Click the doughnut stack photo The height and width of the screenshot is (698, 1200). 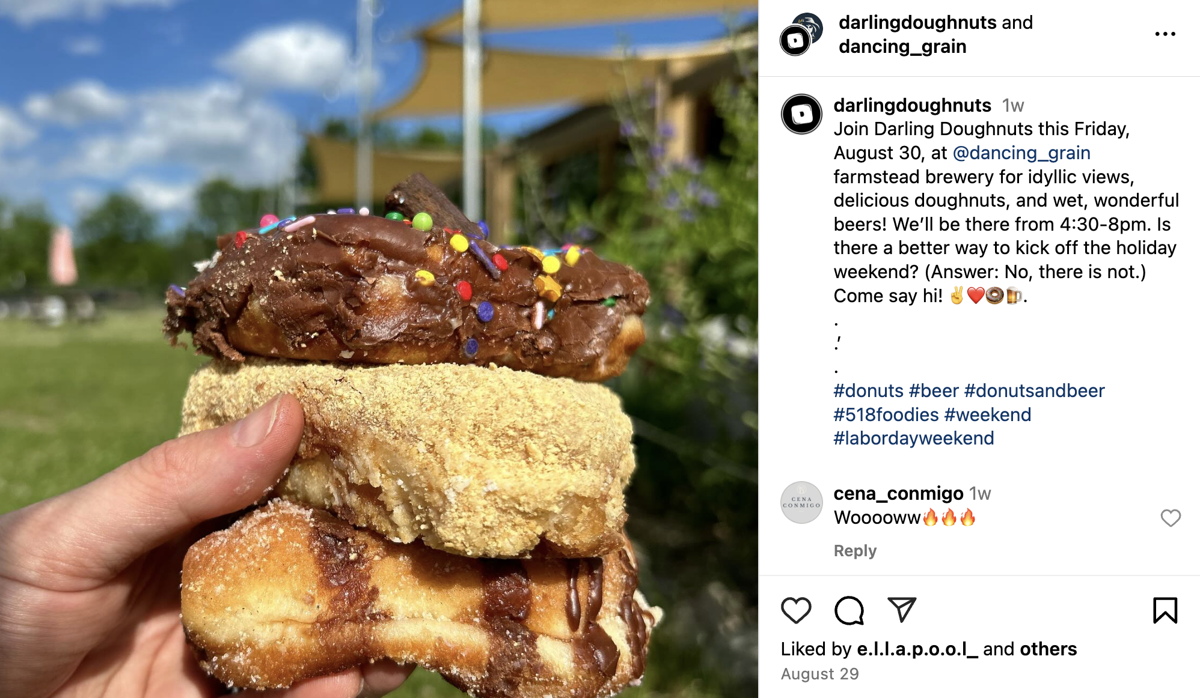tap(379, 349)
